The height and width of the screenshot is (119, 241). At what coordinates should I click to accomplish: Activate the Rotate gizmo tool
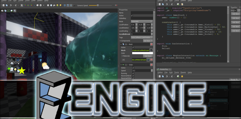pyautogui.click(x=28, y=5)
